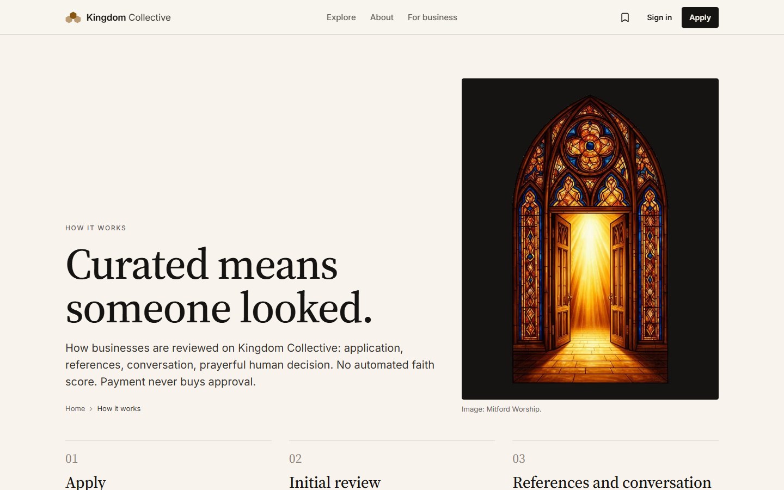This screenshot has width=784, height=490.
Task: Click the 'Image: Mitford Worship.' caption
Action: pyautogui.click(x=501, y=409)
